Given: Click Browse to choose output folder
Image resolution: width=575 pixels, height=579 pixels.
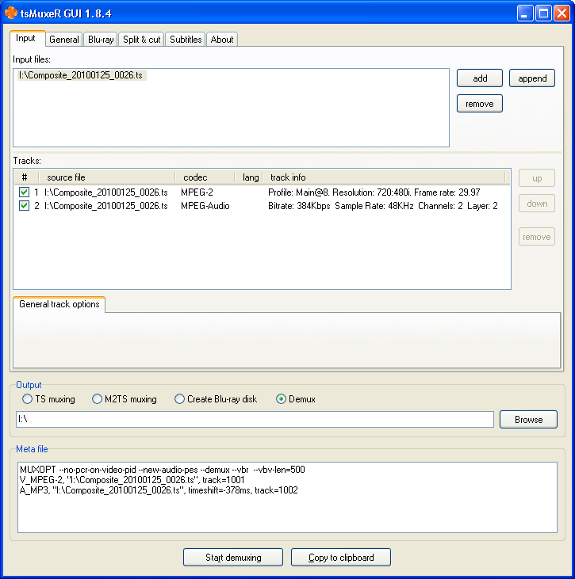Looking at the screenshot, I should tap(528, 420).
